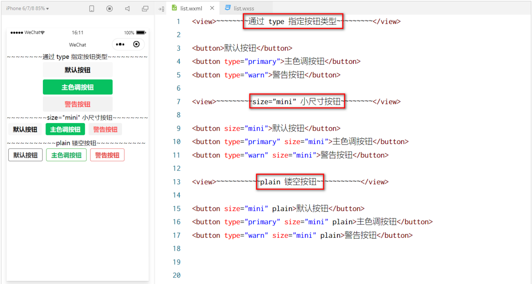Image resolution: width=532 pixels, height=284 pixels.
Task: Switch to the list.wxss tab
Action: coord(244,8)
